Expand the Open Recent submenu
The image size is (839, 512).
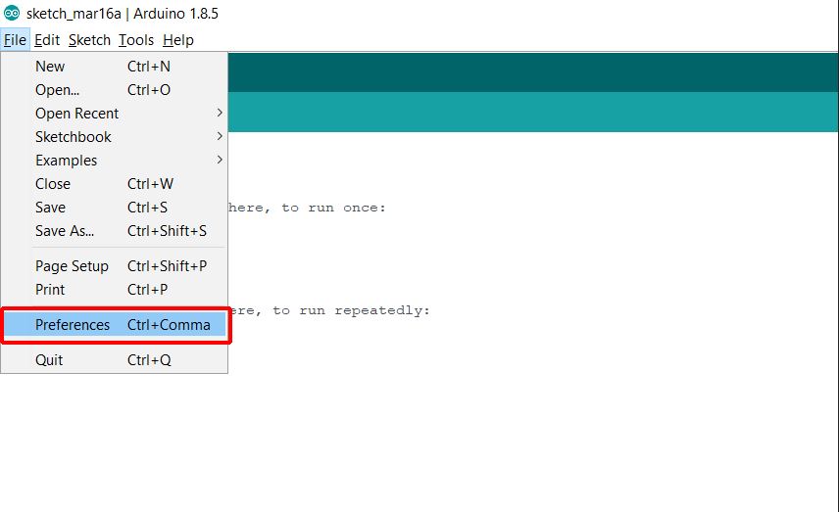(114, 114)
